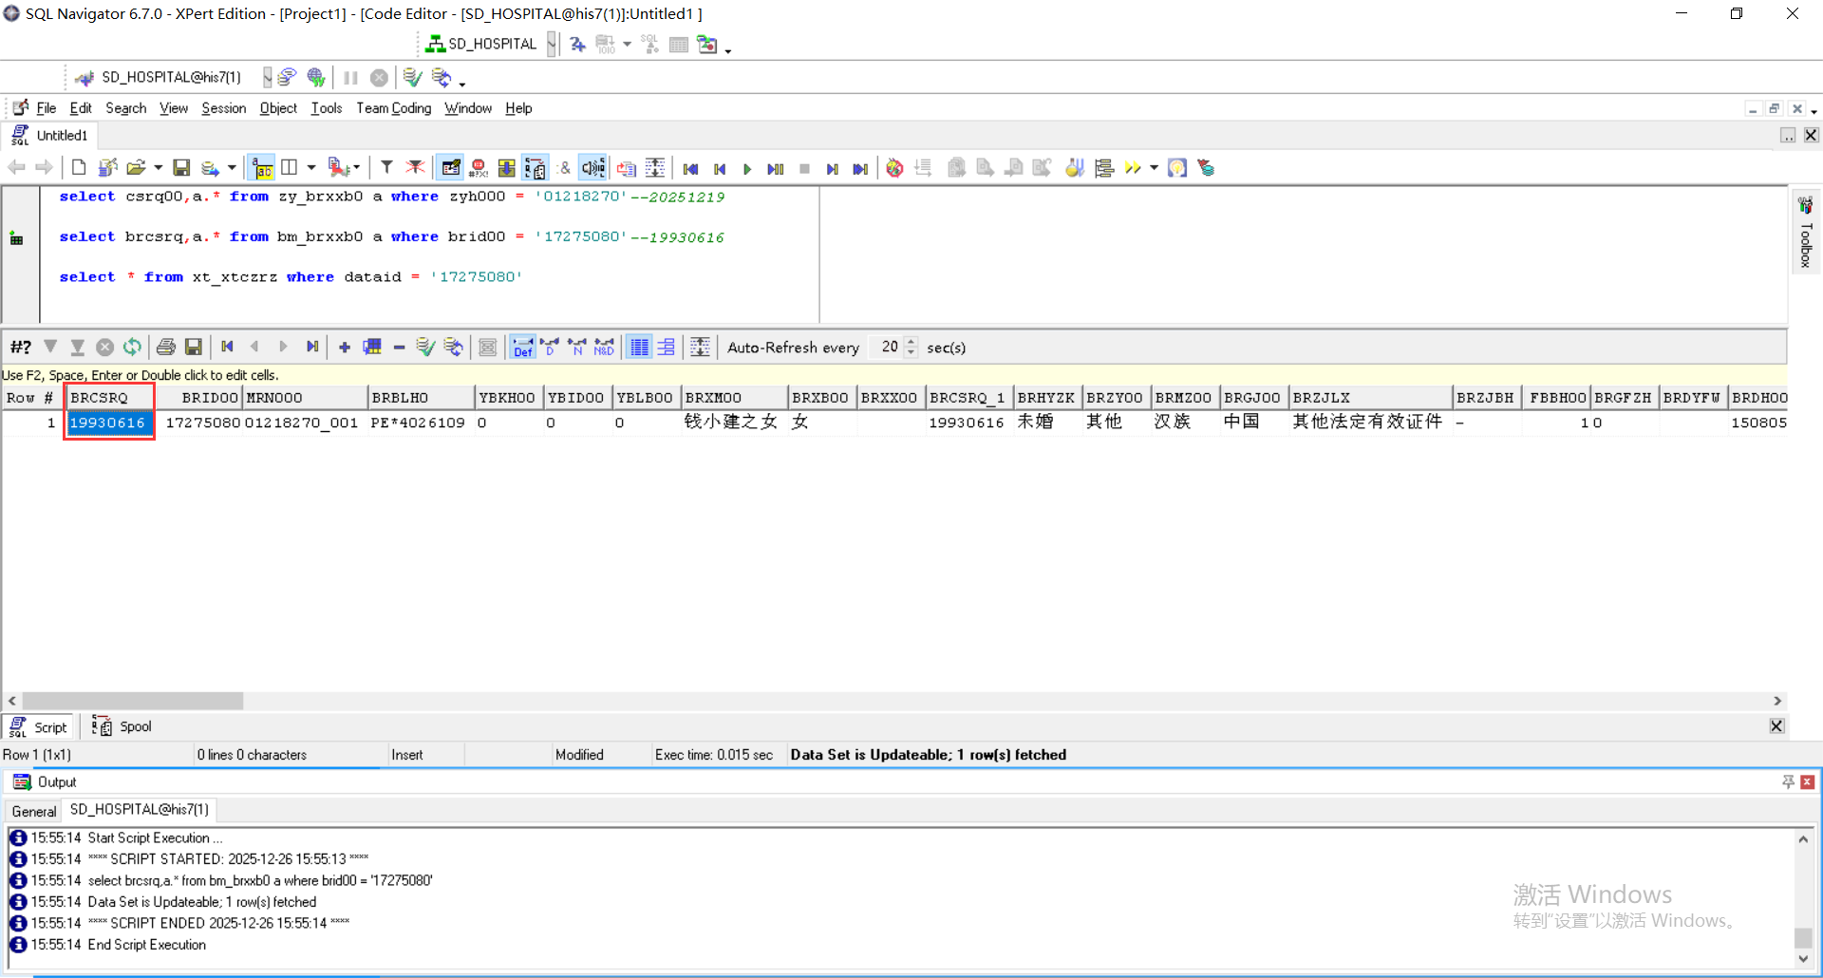
Task: Click the horizontal scrollbar thumb of results grid
Action: (x=133, y=701)
